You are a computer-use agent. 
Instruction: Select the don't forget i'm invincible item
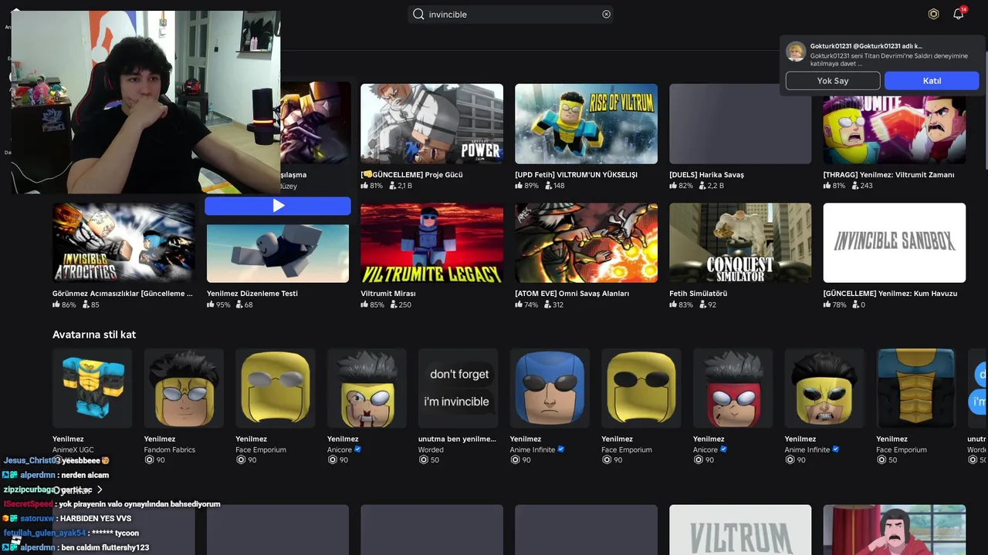pos(458,388)
